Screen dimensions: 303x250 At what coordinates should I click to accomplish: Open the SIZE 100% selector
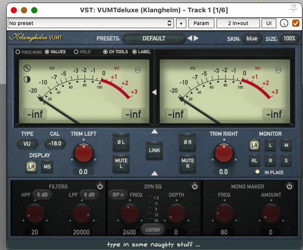coord(289,38)
